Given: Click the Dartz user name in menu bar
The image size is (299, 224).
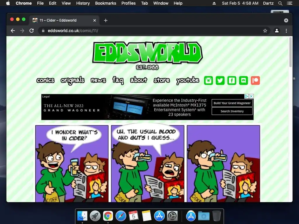Looking at the screenshot, I should [268, 3].
